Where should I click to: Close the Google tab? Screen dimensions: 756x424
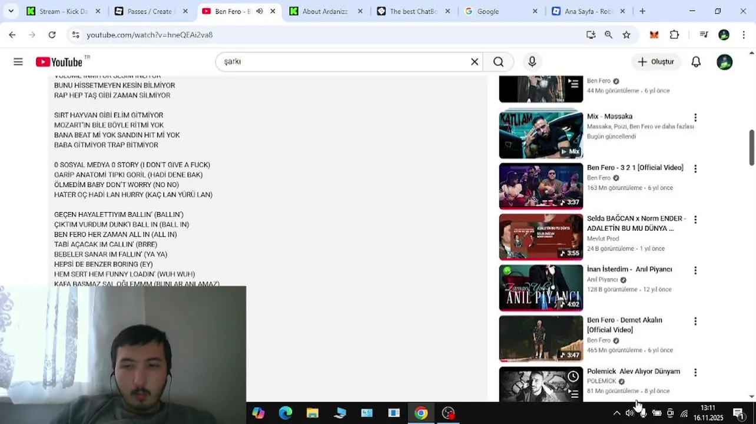(535, 11)
